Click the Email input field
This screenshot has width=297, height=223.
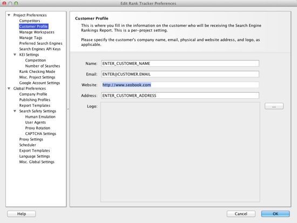180,74
